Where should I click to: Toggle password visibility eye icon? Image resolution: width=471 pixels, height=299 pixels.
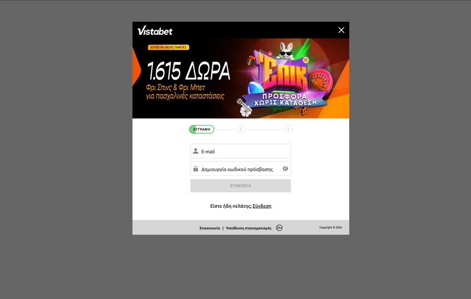point(285,169)
